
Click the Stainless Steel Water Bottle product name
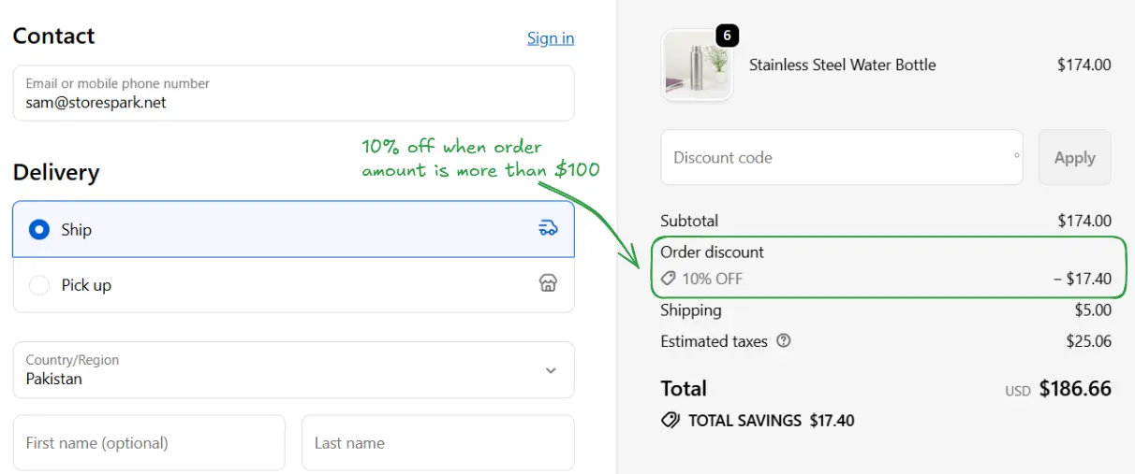tap(842, 65)
